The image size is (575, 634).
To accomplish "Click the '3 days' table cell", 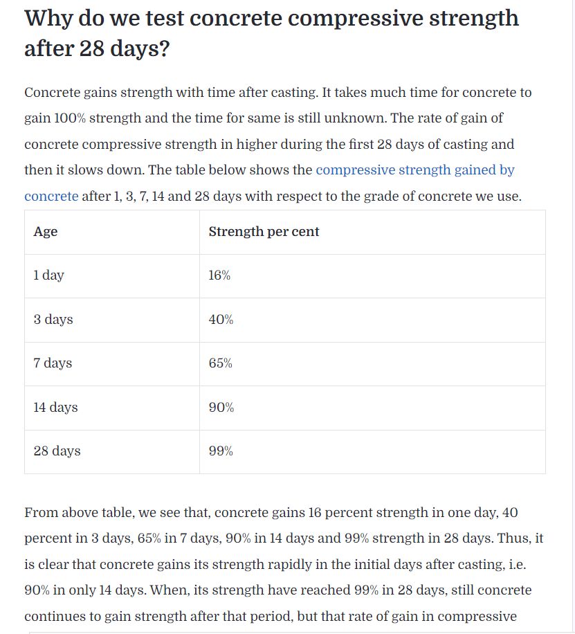I will tap(112, 320).
